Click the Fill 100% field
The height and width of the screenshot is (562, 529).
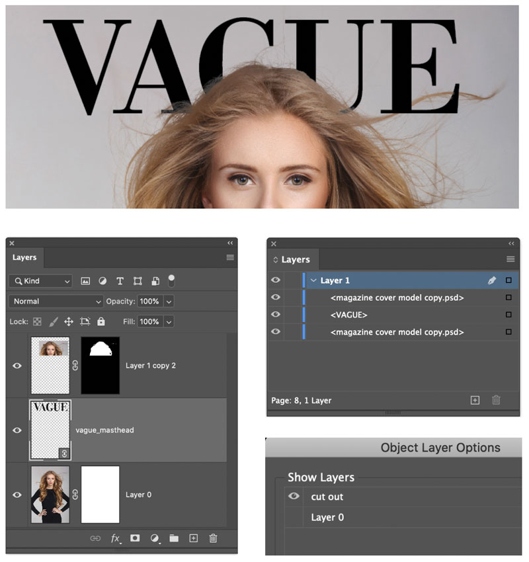(x=149, y=322)
